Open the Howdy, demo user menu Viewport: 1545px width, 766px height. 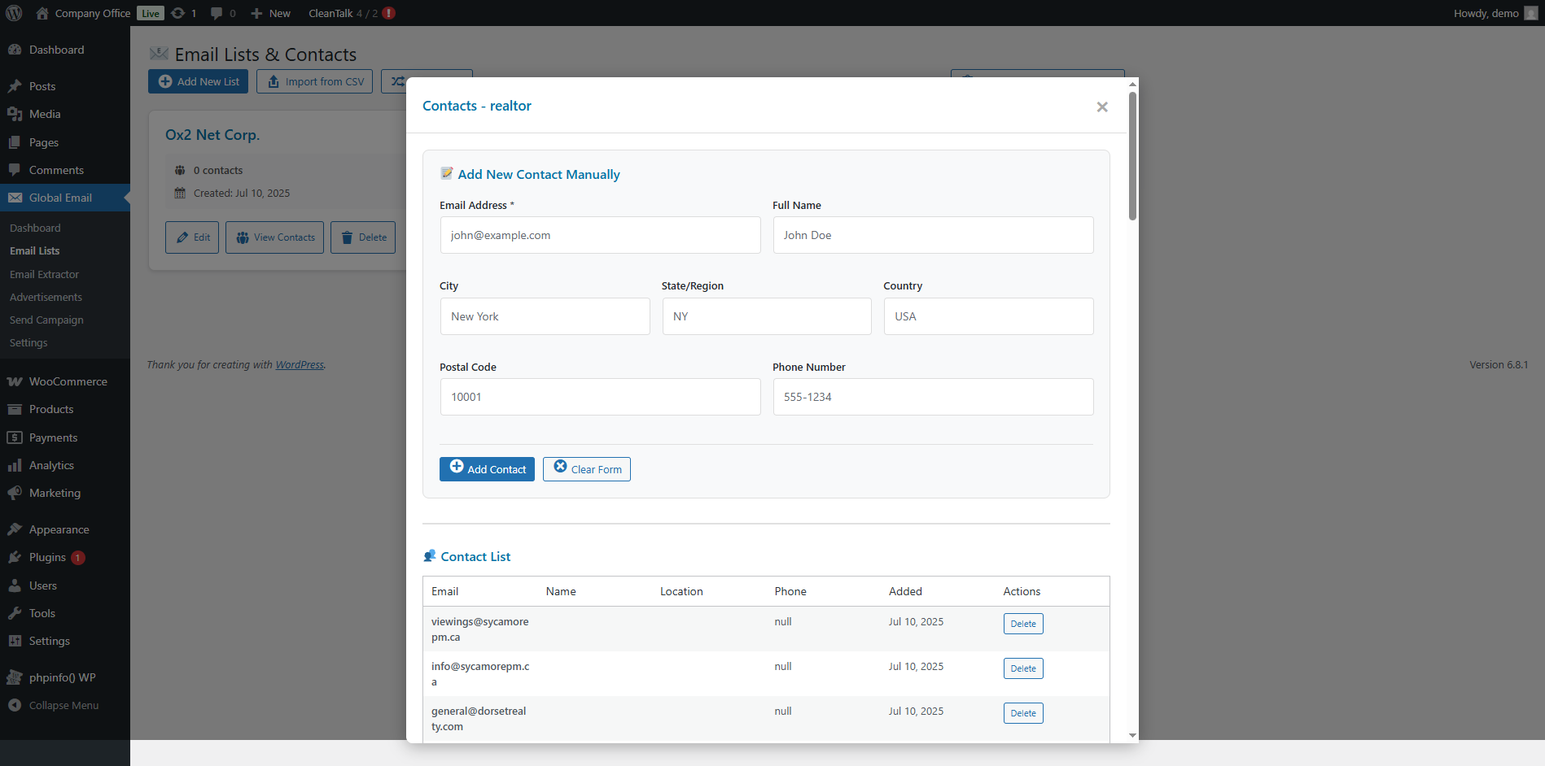click(1494, 13)
